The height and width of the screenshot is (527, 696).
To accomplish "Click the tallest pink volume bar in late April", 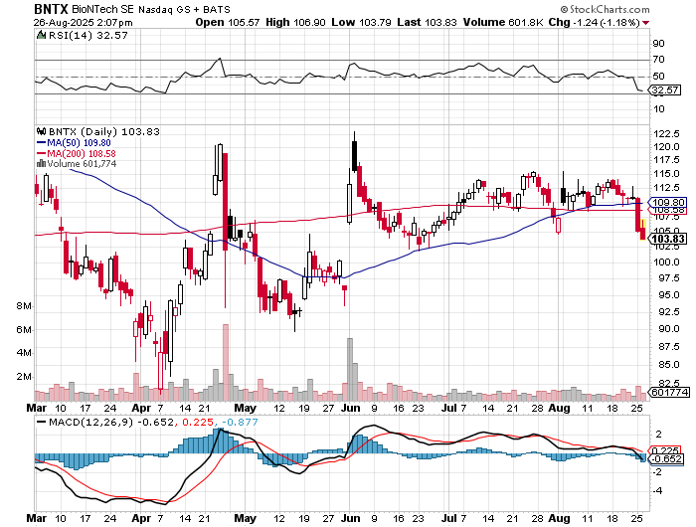I will pos(226,363).
